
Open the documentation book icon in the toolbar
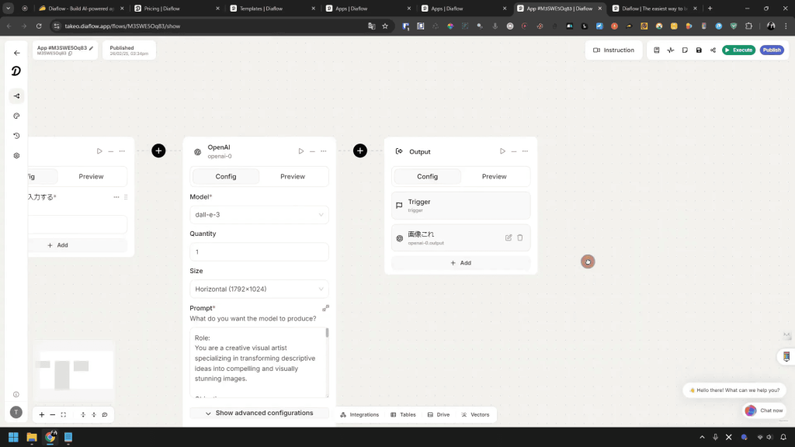(657, 50)
